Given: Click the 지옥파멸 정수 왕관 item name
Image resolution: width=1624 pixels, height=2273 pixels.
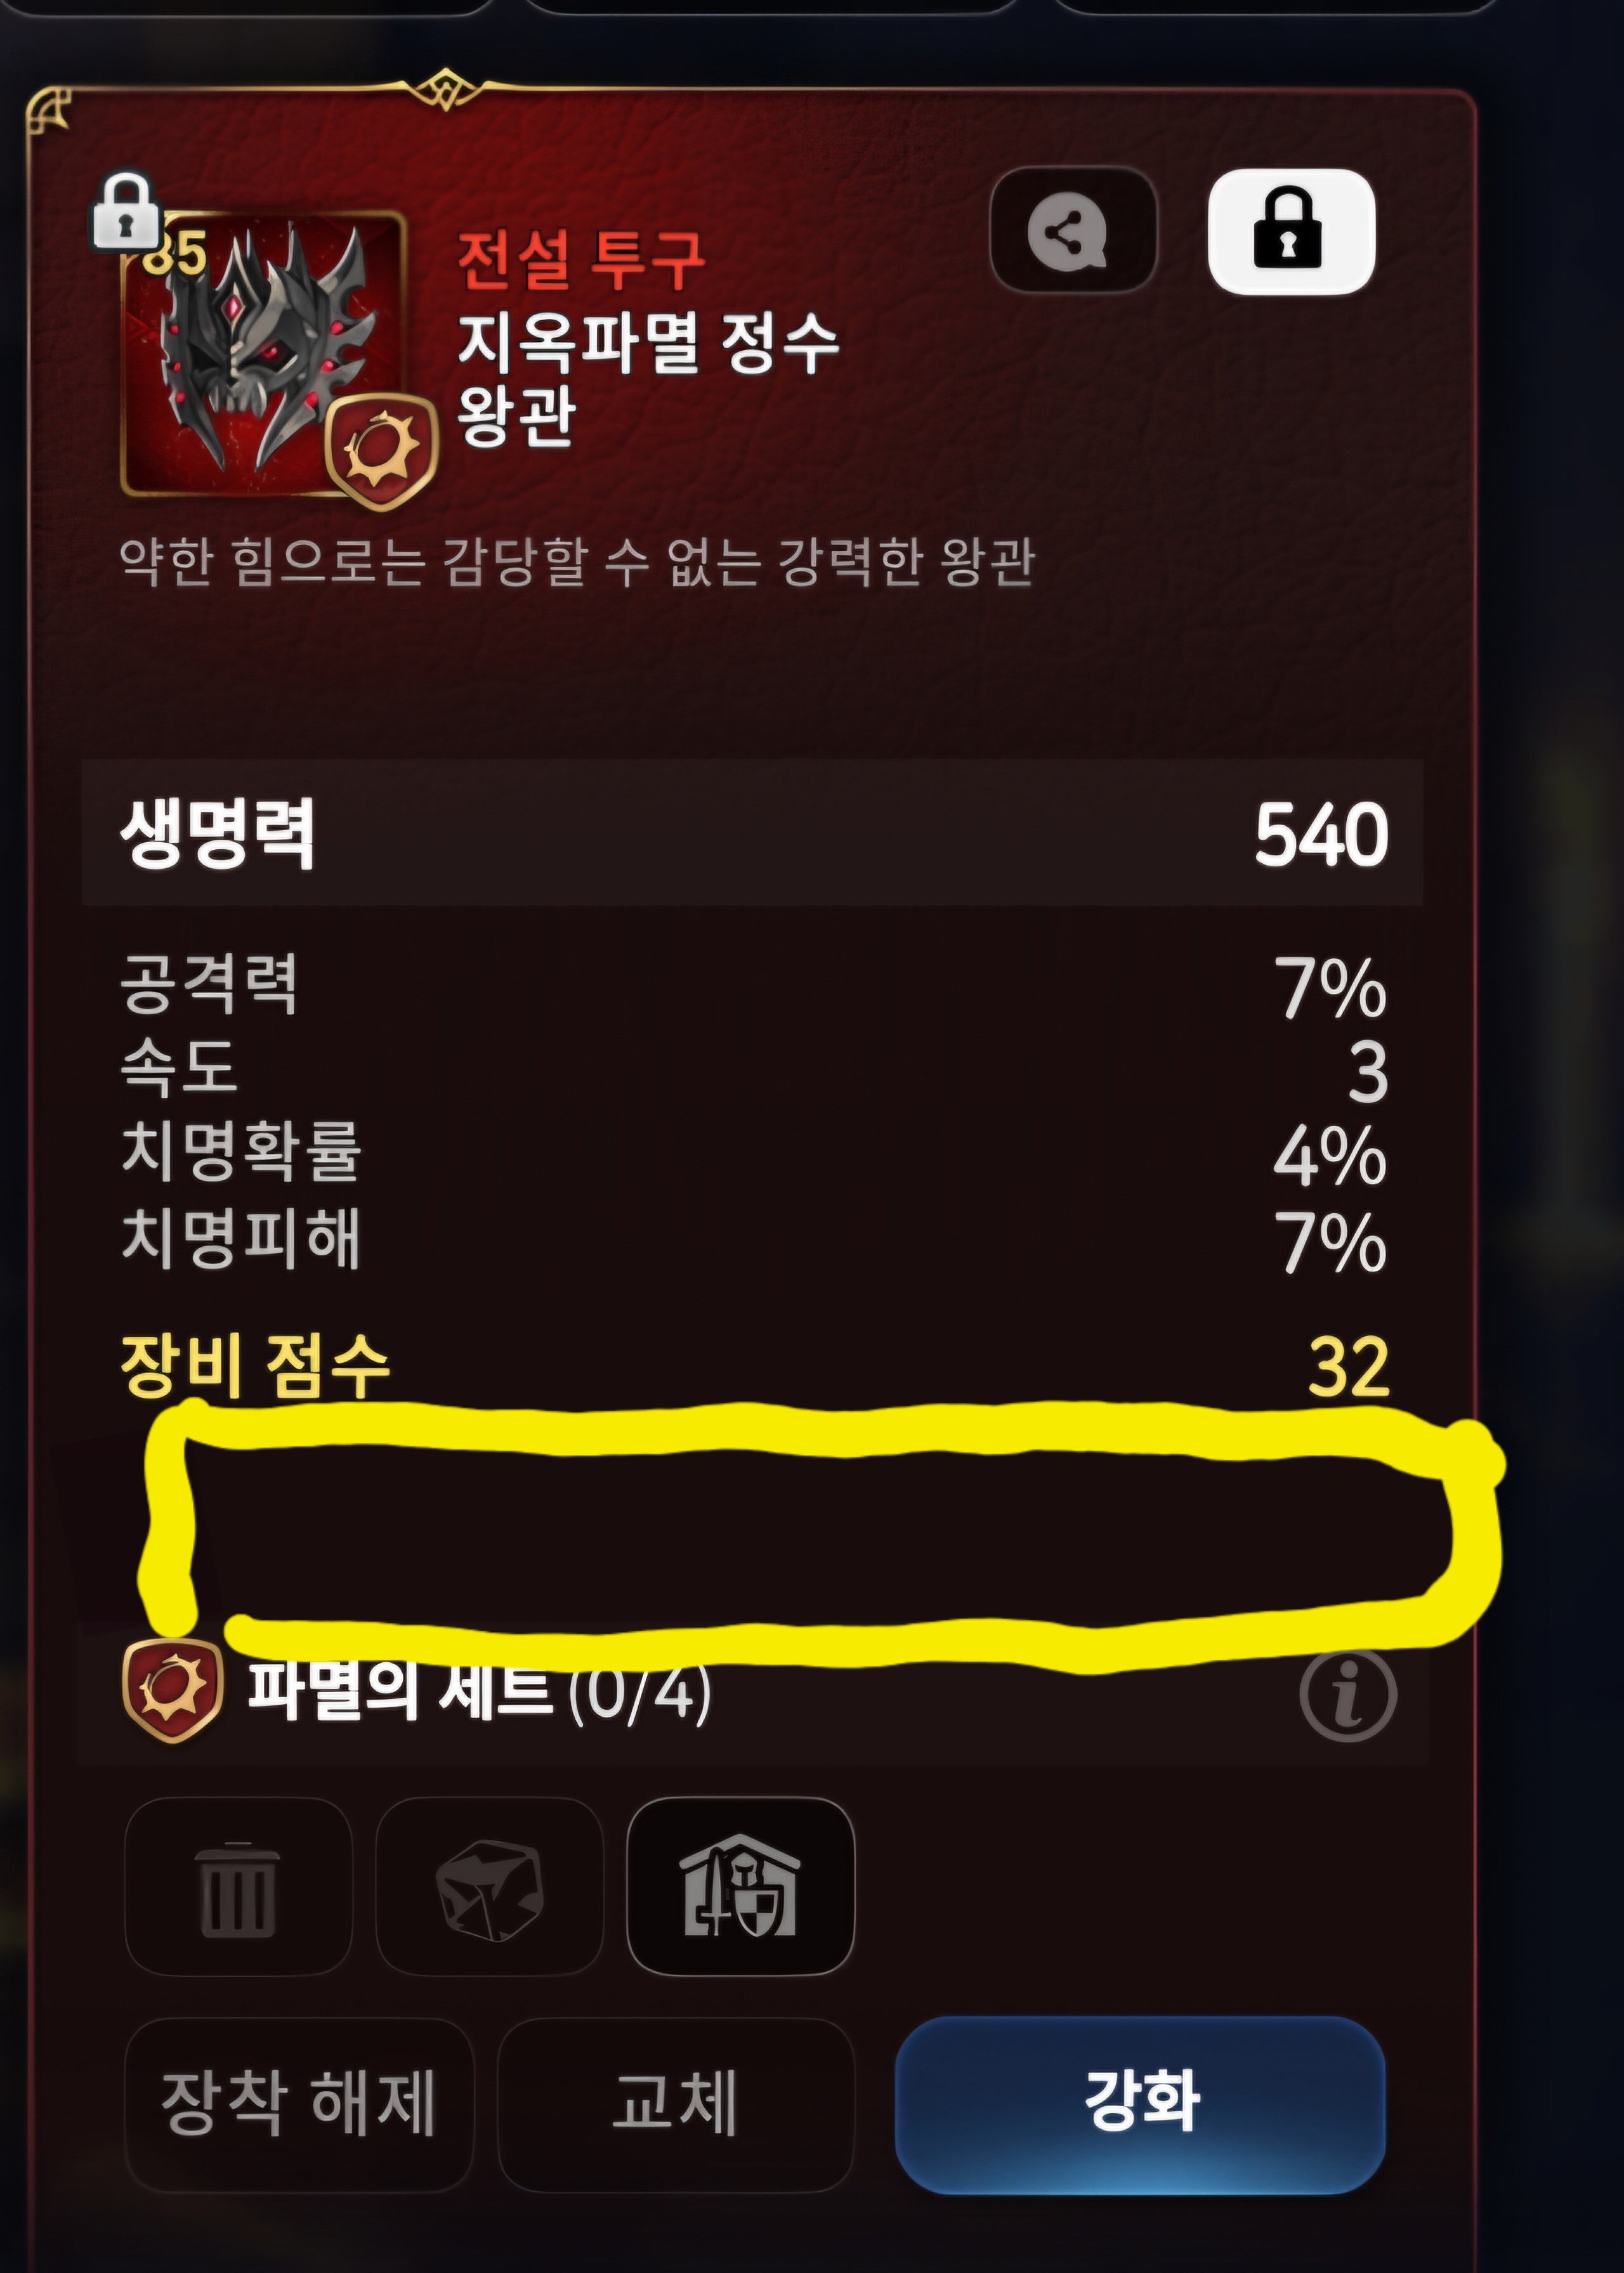Looking at the screenshot, I should pyautogui.click(x=648, y=378).
